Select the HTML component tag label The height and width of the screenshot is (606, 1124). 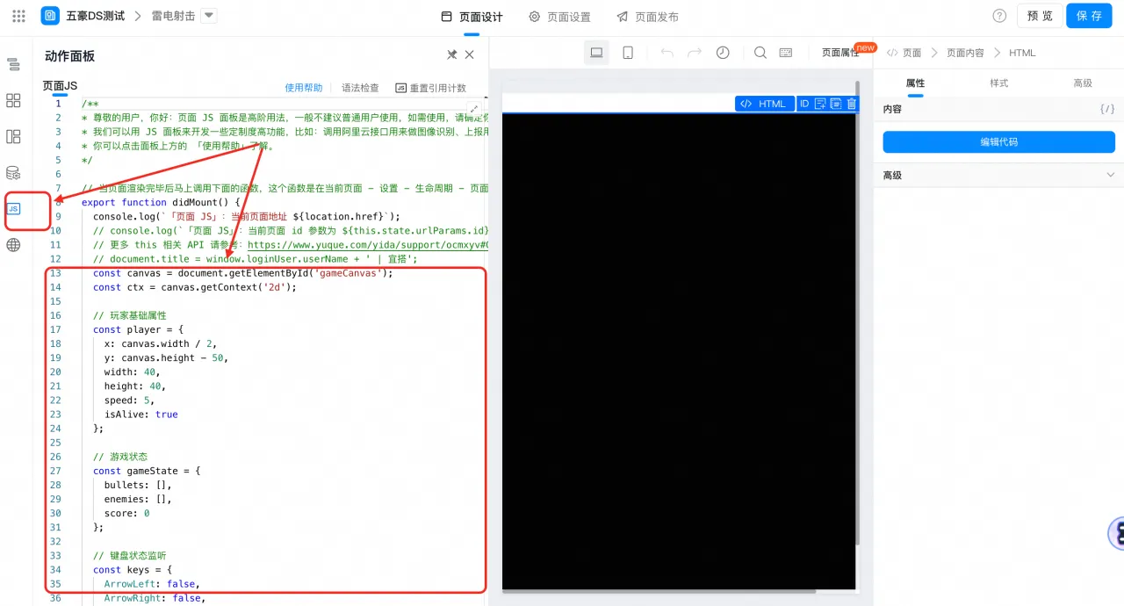tap(765, 104)
